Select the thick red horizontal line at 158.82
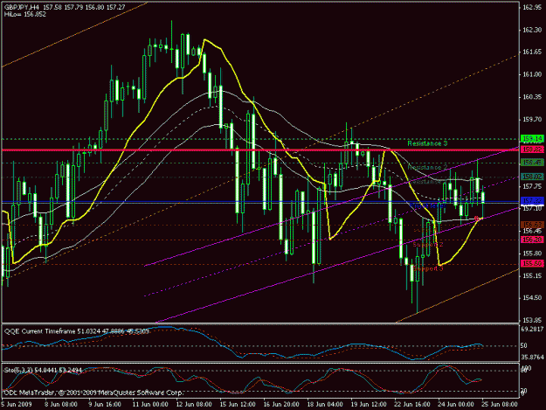 pos(260,150)
